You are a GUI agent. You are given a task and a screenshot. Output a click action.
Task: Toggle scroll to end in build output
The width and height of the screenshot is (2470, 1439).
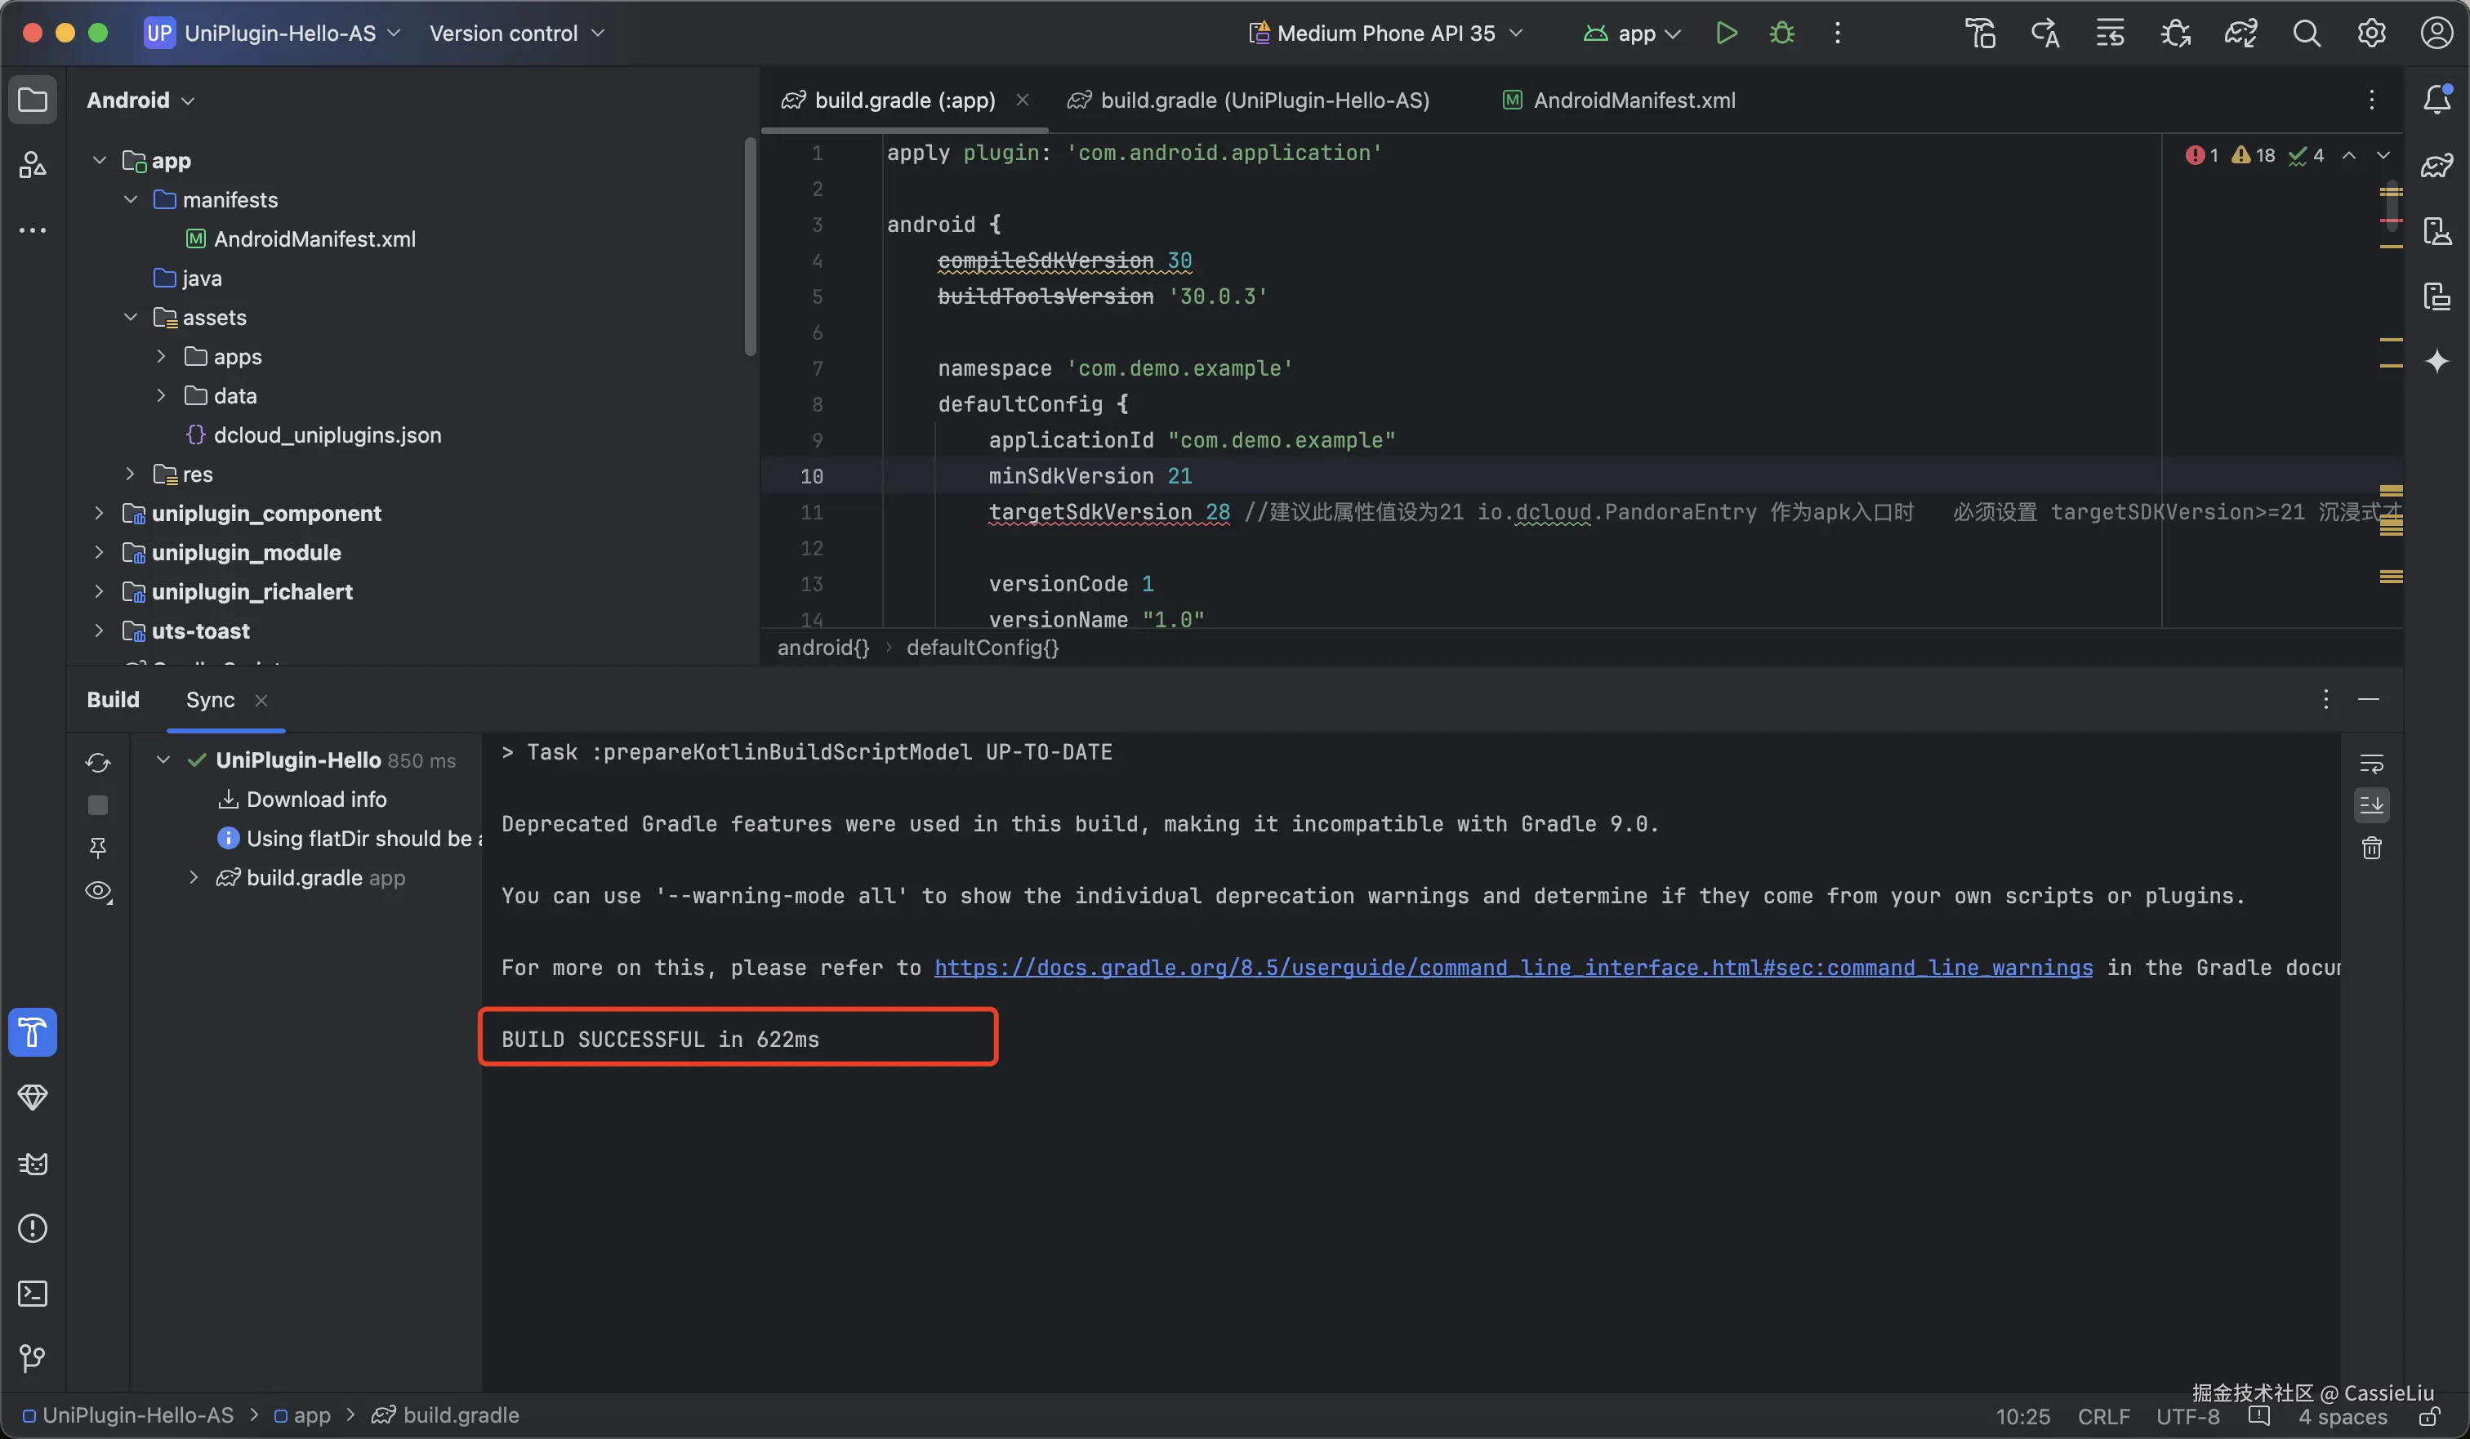tap(2371, 806)
